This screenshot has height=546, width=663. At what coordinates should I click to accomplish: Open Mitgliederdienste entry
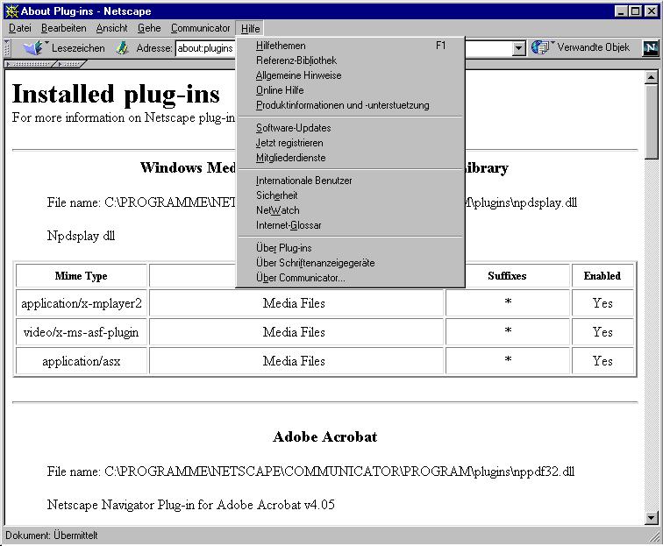click(350, 158)
